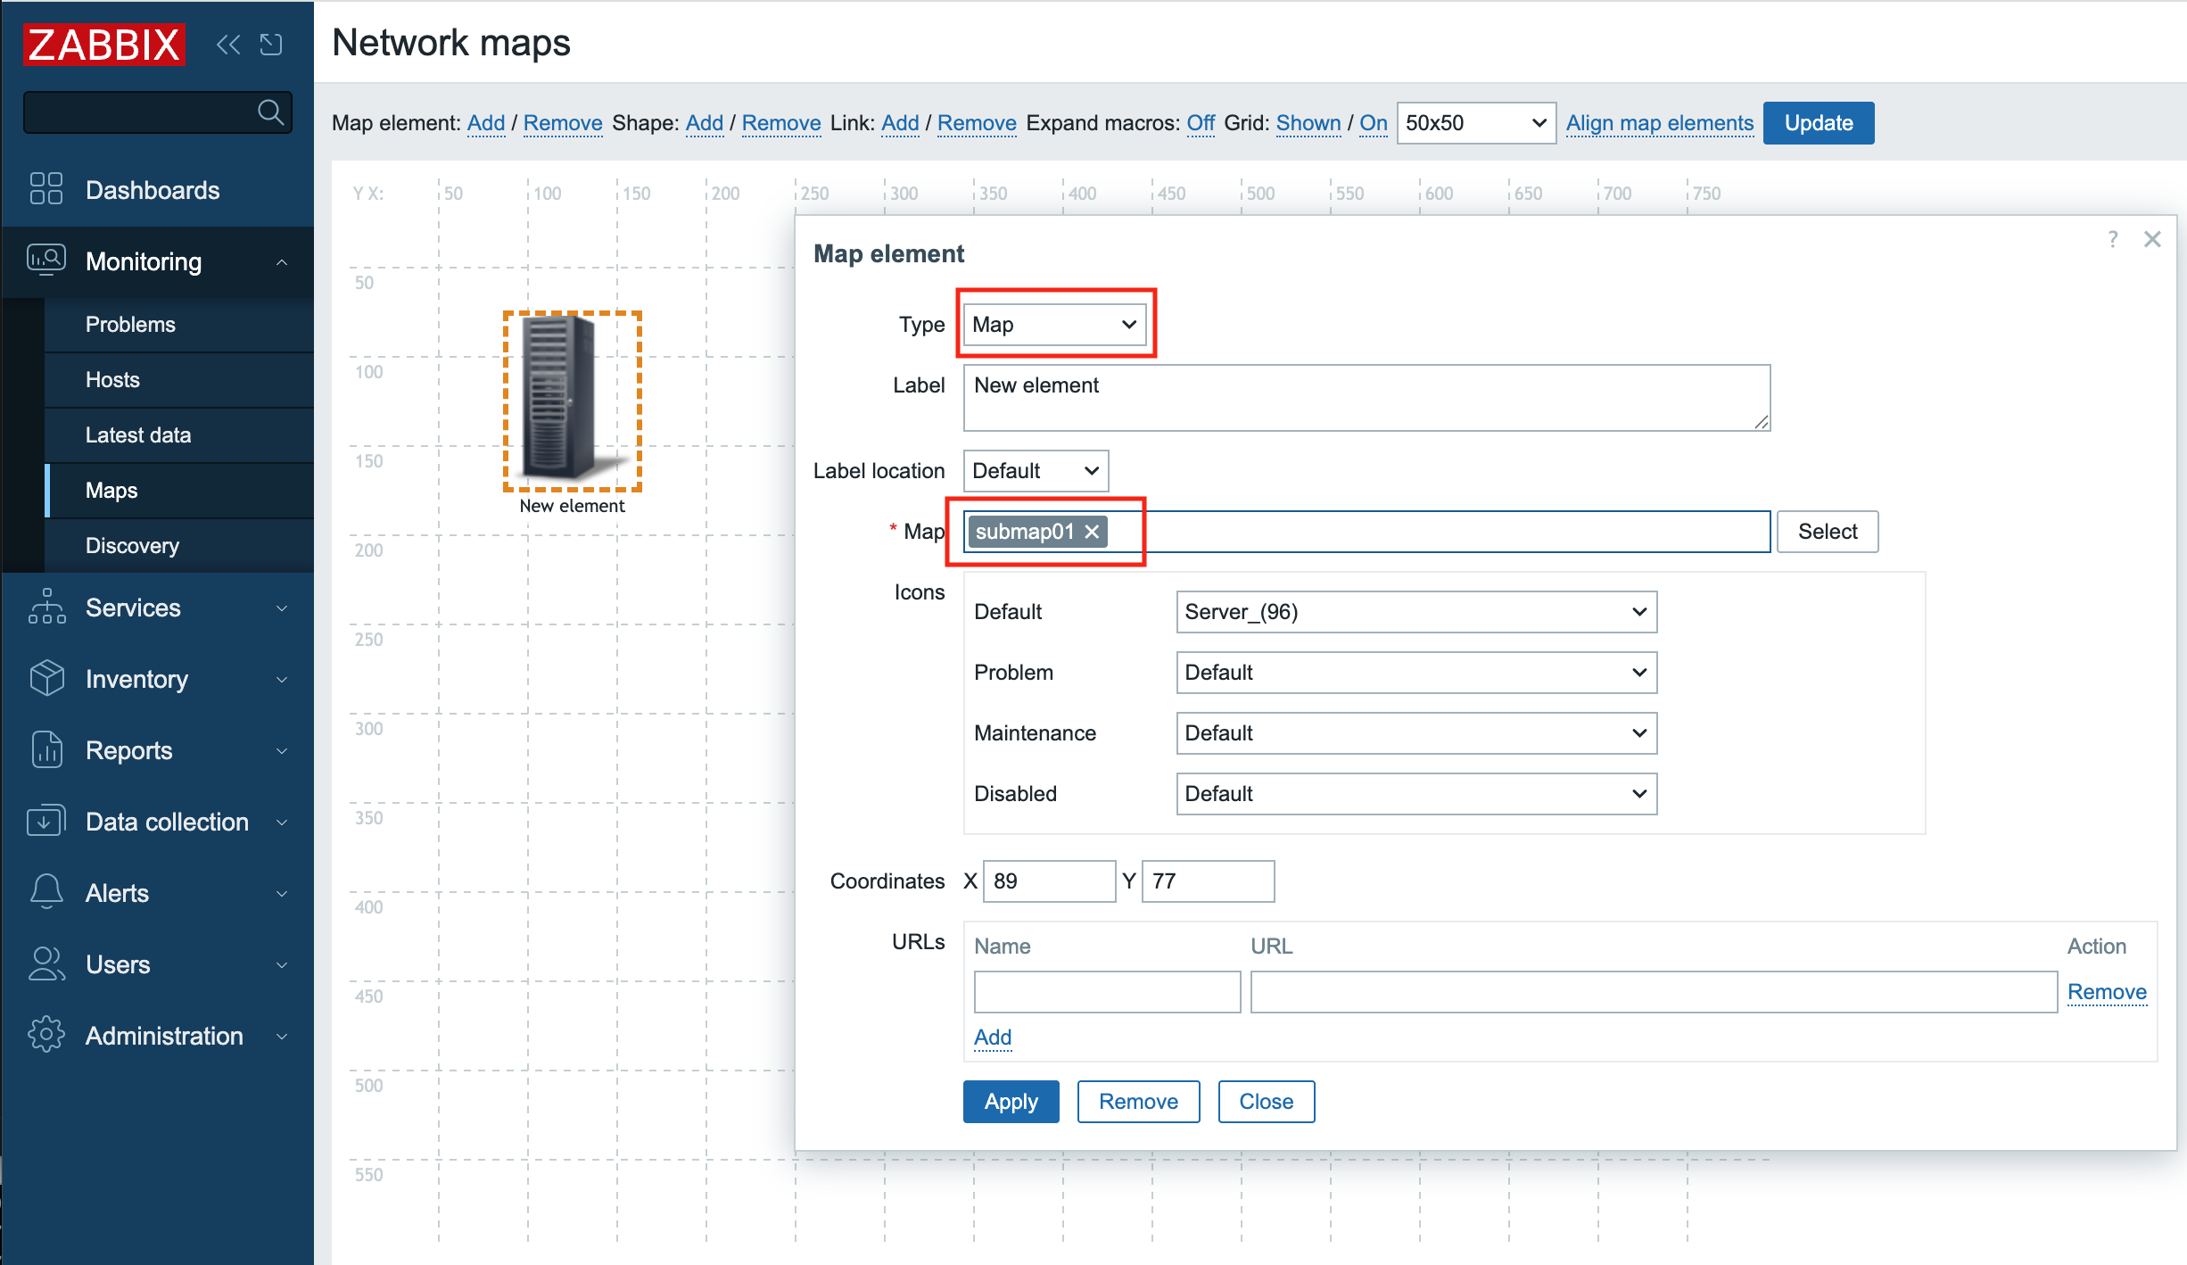Click Remove link in URLs Action column

[x=2107, y=992]
